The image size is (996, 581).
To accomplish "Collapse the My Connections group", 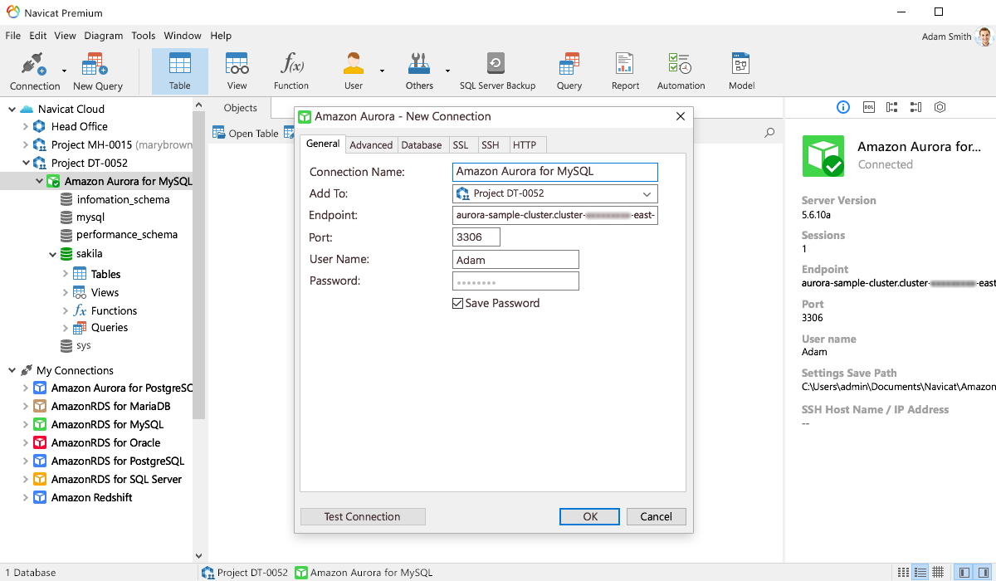I will pos(12,370).
